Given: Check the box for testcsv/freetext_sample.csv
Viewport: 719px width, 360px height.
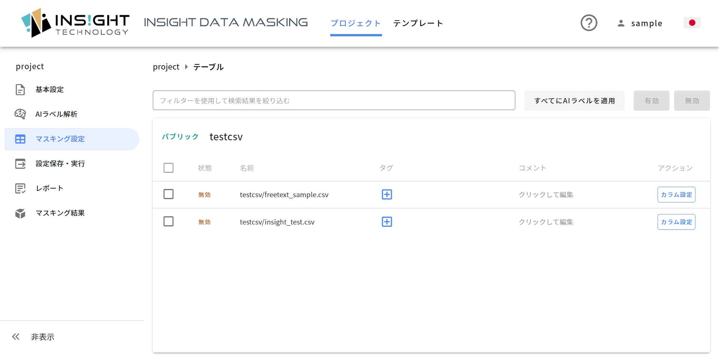Looking at the screenshot, I should [169, 194].
